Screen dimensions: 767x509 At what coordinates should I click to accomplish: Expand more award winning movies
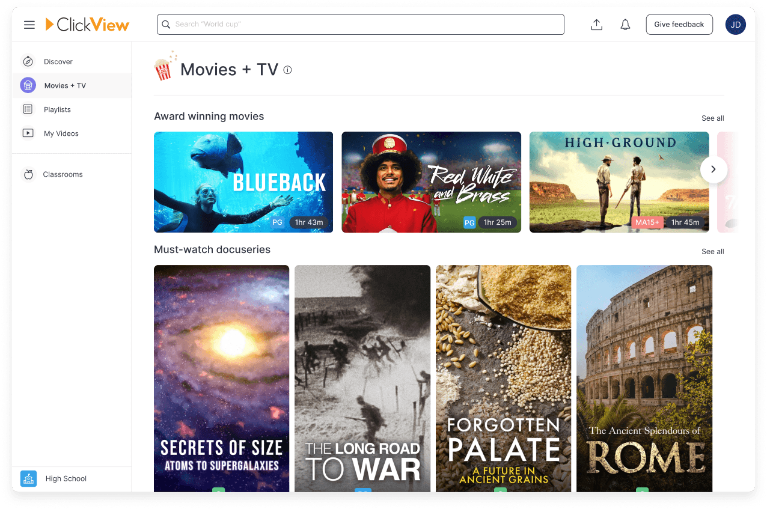point(713,118)
